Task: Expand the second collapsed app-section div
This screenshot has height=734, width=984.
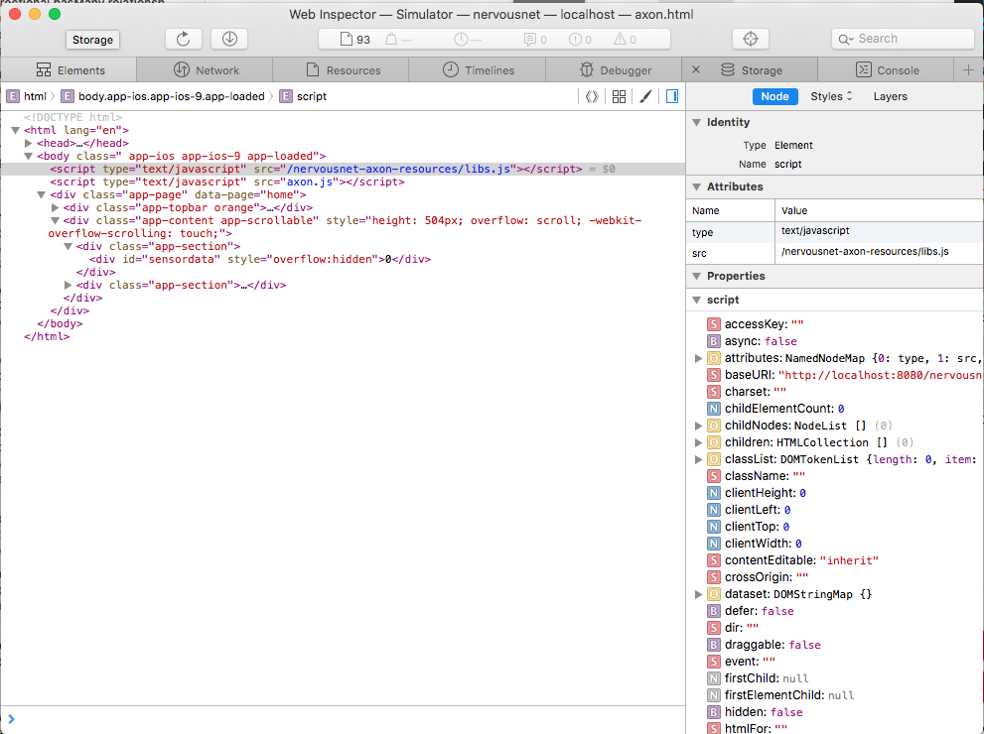Action: pyautogui.click(x=68, y=286)
